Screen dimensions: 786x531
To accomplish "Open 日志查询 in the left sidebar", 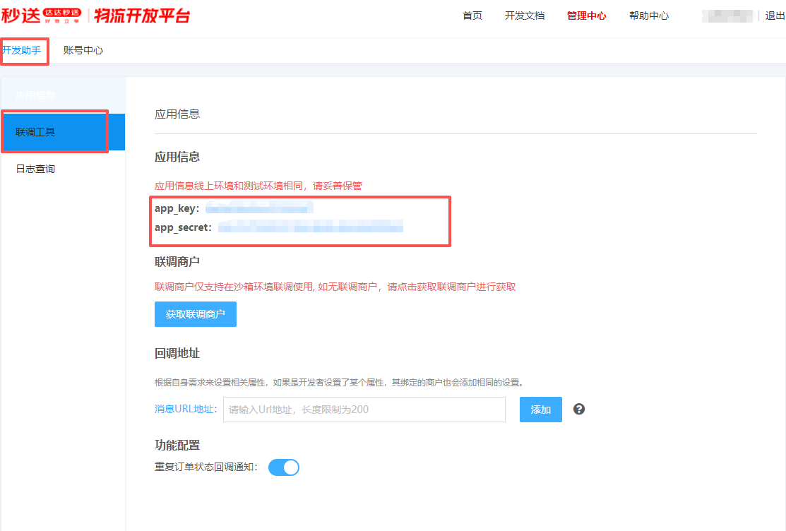I will (x=35, y=169).
